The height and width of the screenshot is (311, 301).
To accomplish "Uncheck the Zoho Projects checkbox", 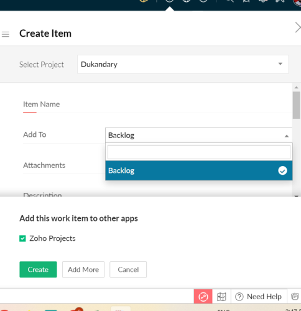I will coord(22,238).
